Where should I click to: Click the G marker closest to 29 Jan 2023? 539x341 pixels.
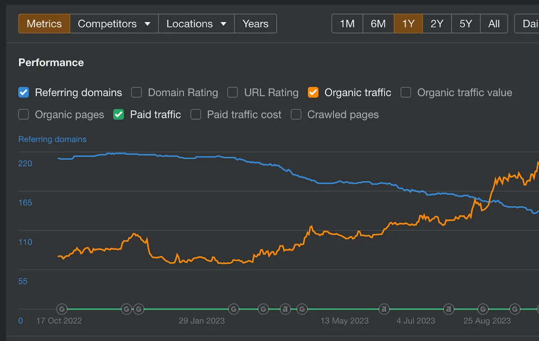[x=233, y=309]
